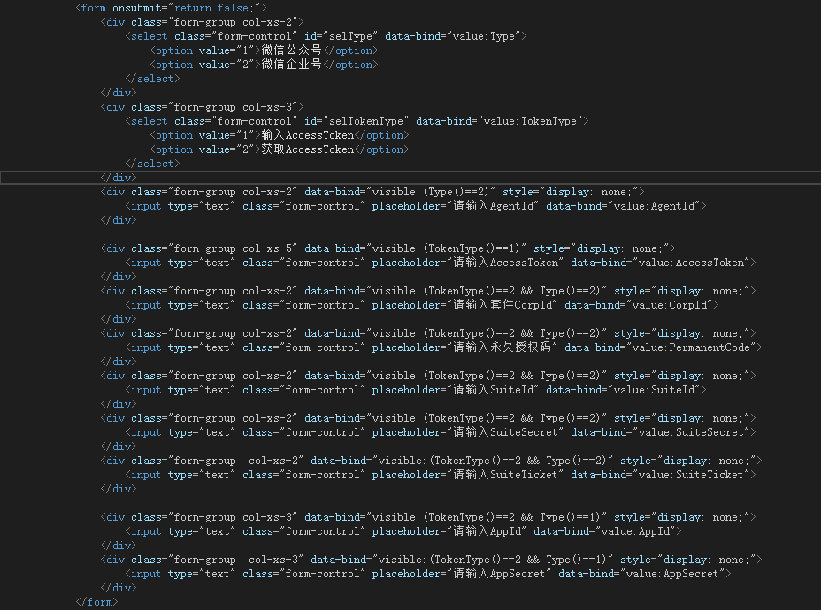This screenshot has height=610, width=821.
Task: Click data-bind="value:SuiteId" text
Action: pyautogui.click(x=624, y=389)
